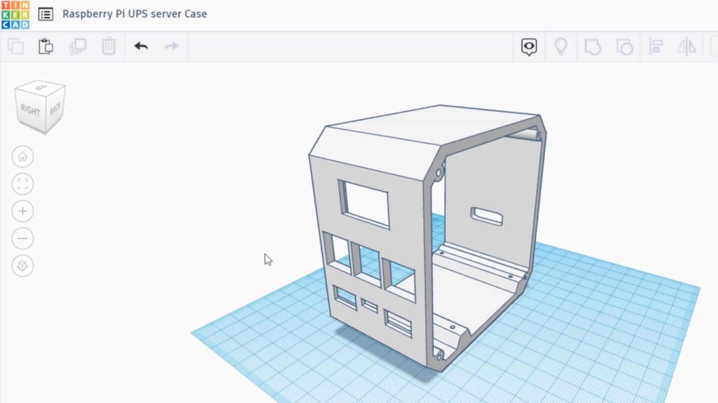Screen dimensions: 718x403
Task: Click the Tinkercad logo
Action: click(x=15, y=15)
